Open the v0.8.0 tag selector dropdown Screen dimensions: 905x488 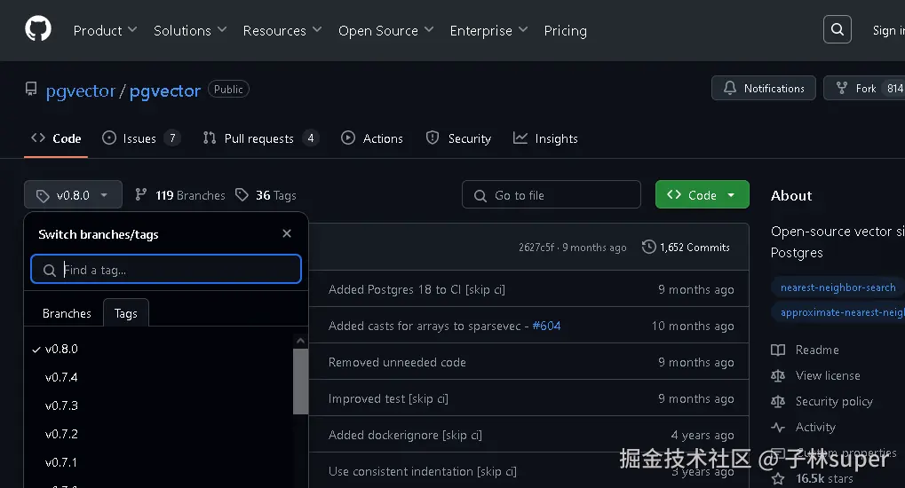tap(74, 194)
